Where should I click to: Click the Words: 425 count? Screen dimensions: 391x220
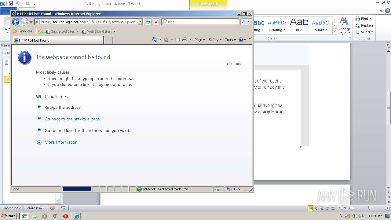(35, 208)
